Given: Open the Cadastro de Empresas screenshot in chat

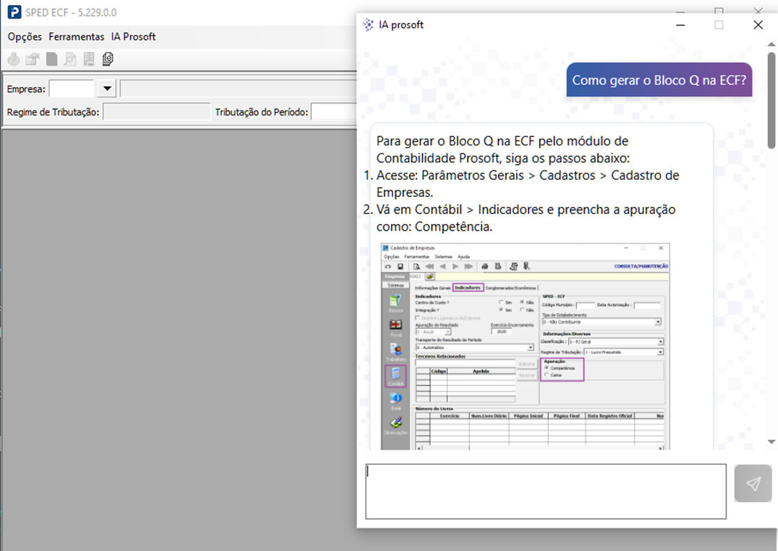Looking at the screenshot, I should (x=525, y=347).
